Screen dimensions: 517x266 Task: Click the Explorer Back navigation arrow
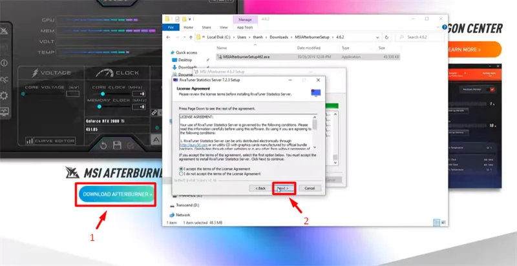[x=168, y=37]
